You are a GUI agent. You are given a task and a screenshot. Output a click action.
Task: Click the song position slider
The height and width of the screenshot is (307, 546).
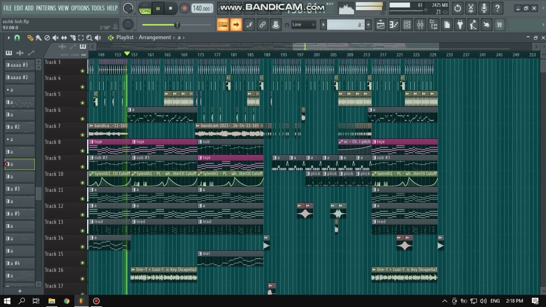click(x=177, y=25)
